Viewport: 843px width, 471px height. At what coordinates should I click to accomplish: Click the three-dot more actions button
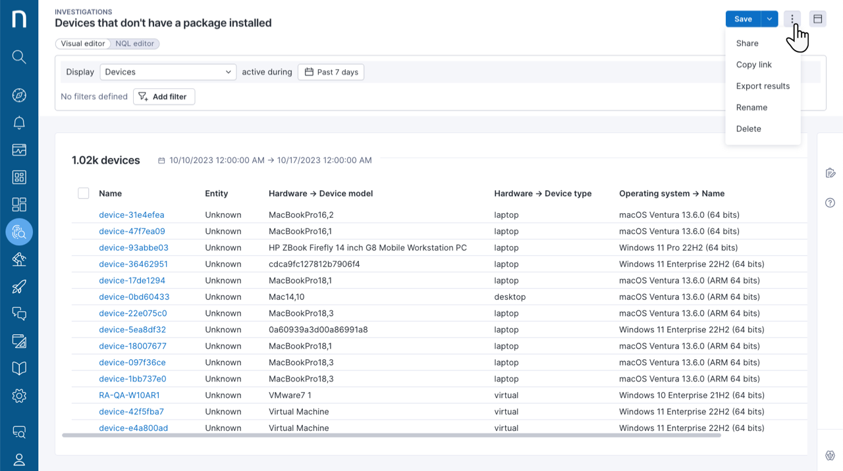coord(792,19)
